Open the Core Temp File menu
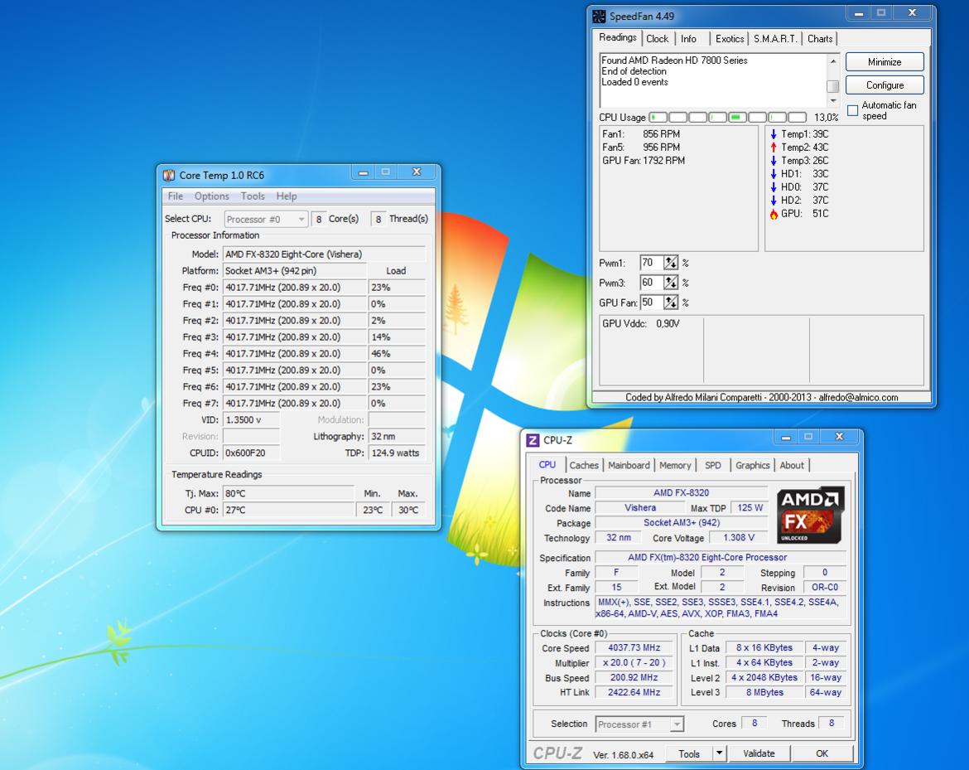 coord(176,196)
